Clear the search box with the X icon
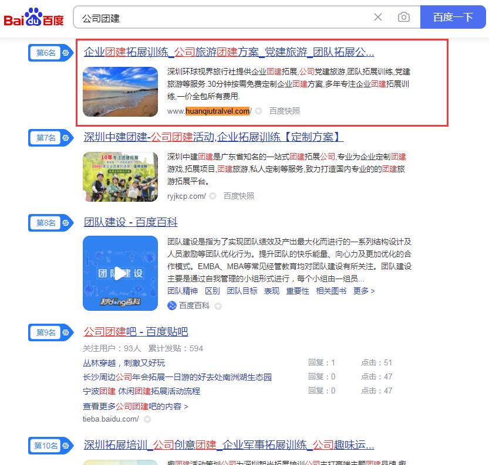 pyautogui.click(x=377, y=17)
